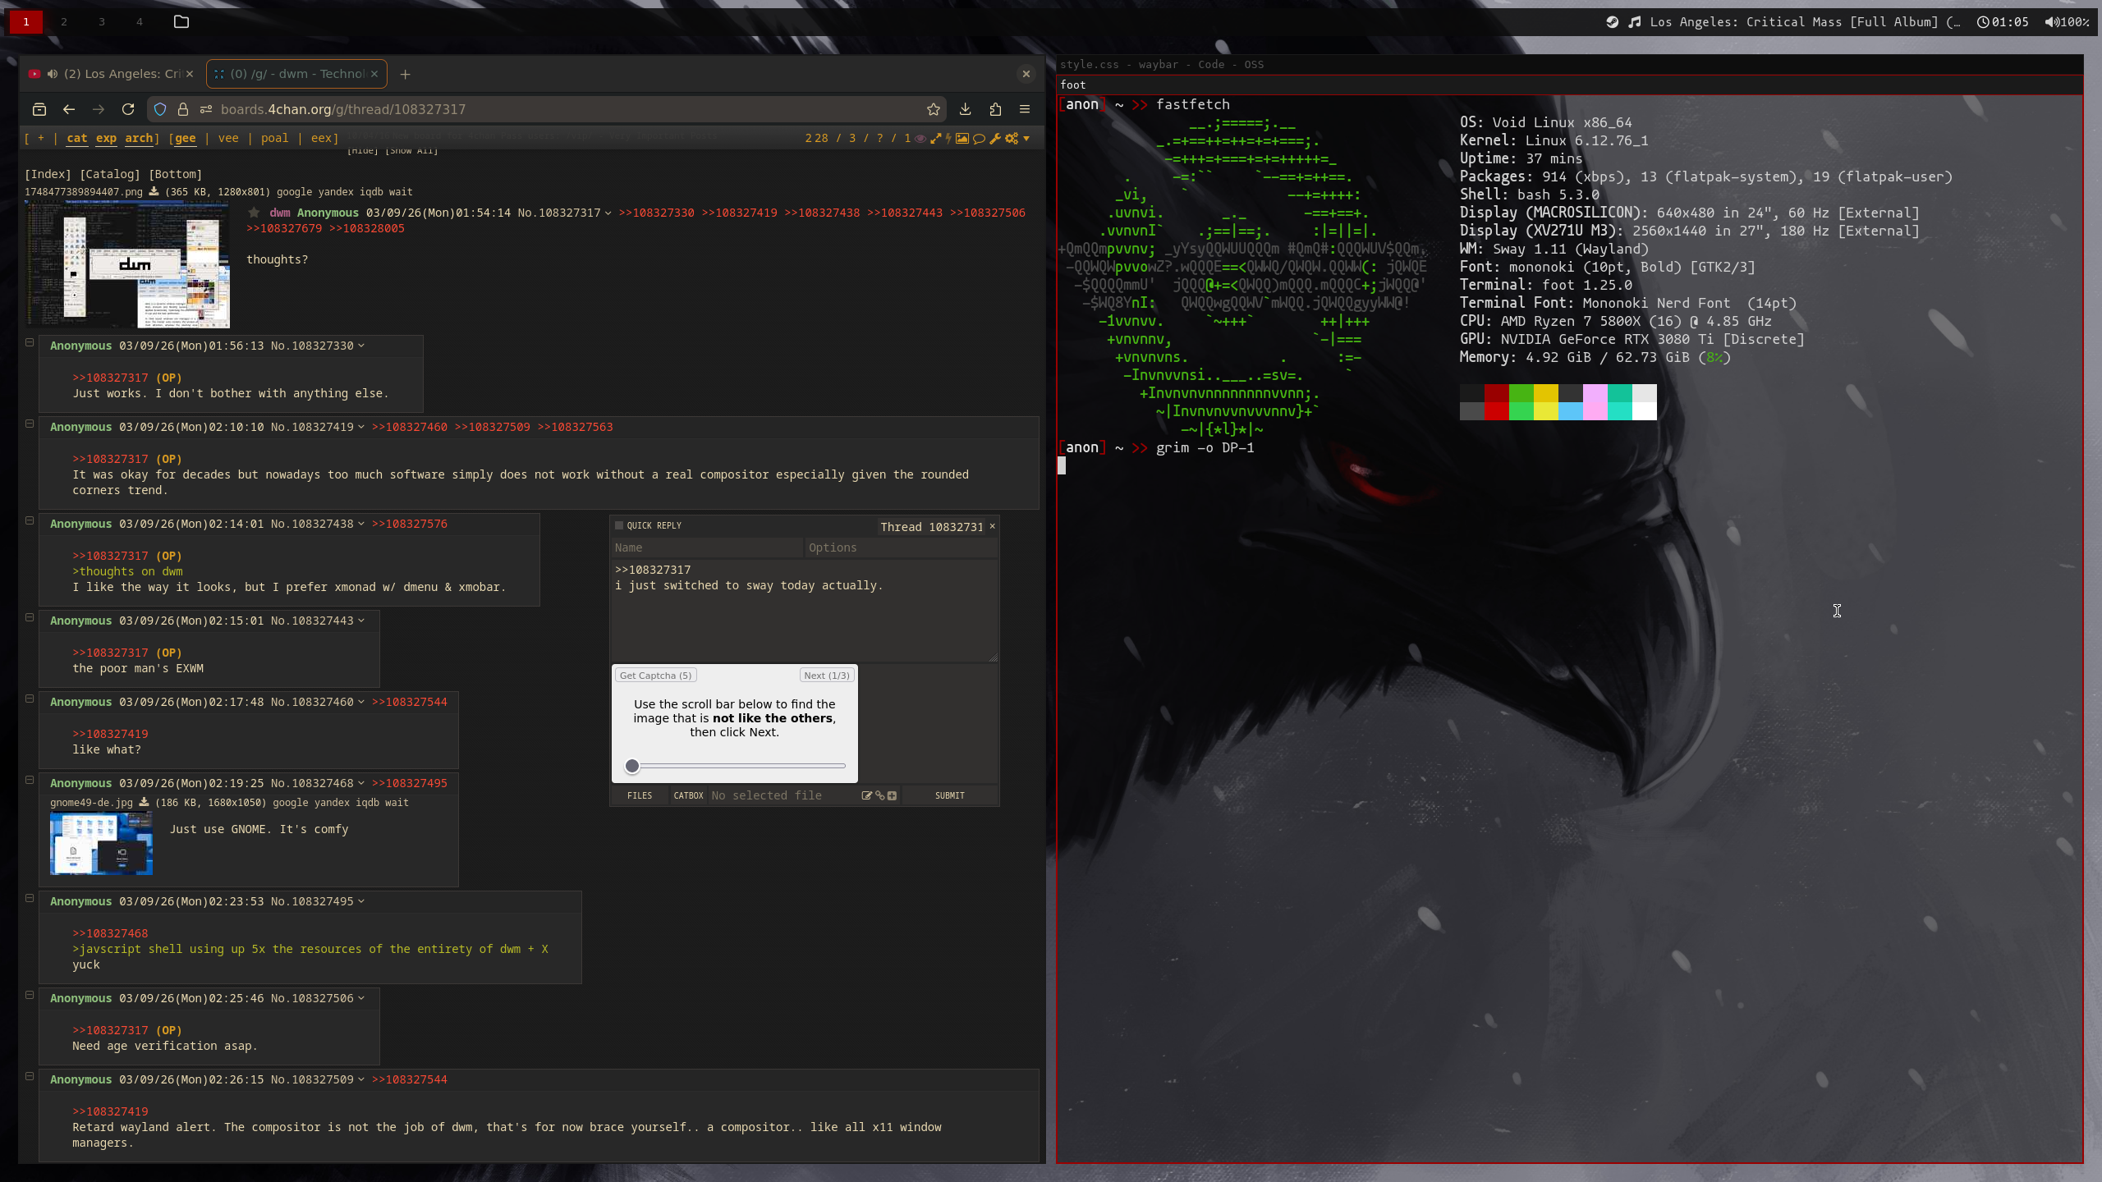Click the Next (1/3) captcha button
The width and height of the screenshot is (2102, 1182).
826,675
